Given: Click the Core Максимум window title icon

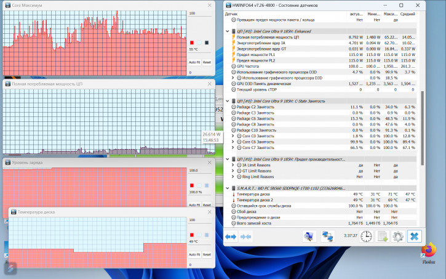Looking at the screenshot, I should tap(7, 5).
